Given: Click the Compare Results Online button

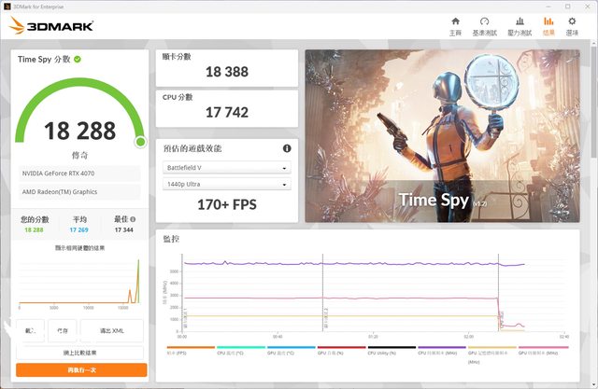Looking at the screenshot, I should [81, 353].
